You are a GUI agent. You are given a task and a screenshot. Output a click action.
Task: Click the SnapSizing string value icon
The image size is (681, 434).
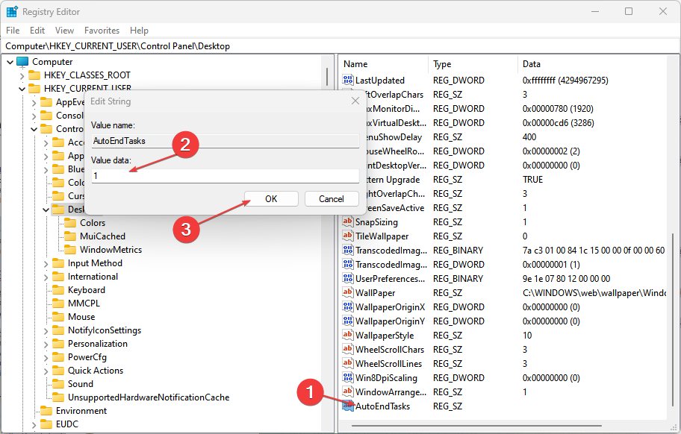click(348, 221)
